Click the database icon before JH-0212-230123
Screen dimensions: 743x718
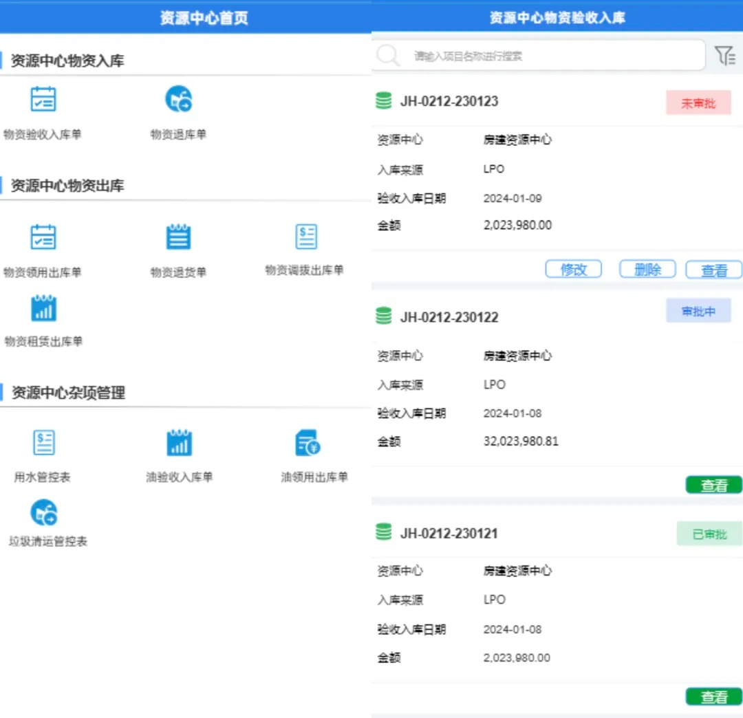pos(385,101)
